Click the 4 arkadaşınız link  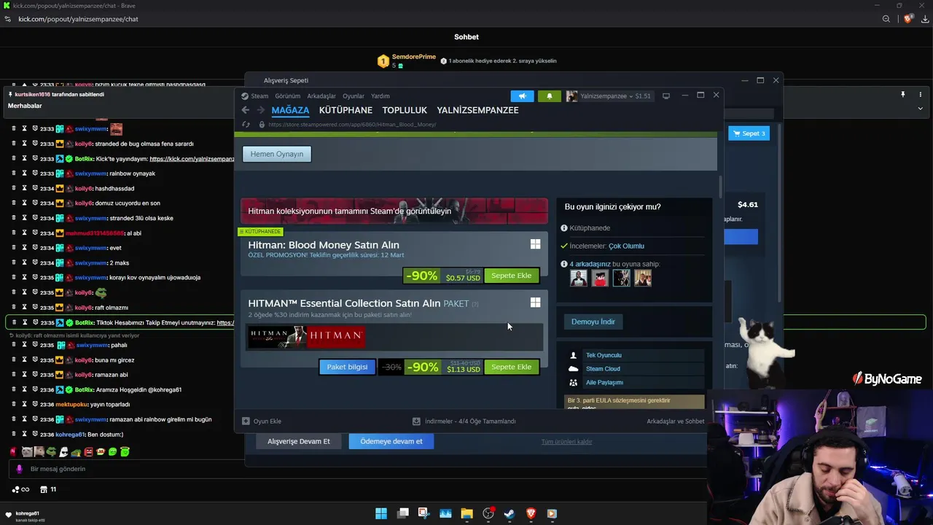590,264
